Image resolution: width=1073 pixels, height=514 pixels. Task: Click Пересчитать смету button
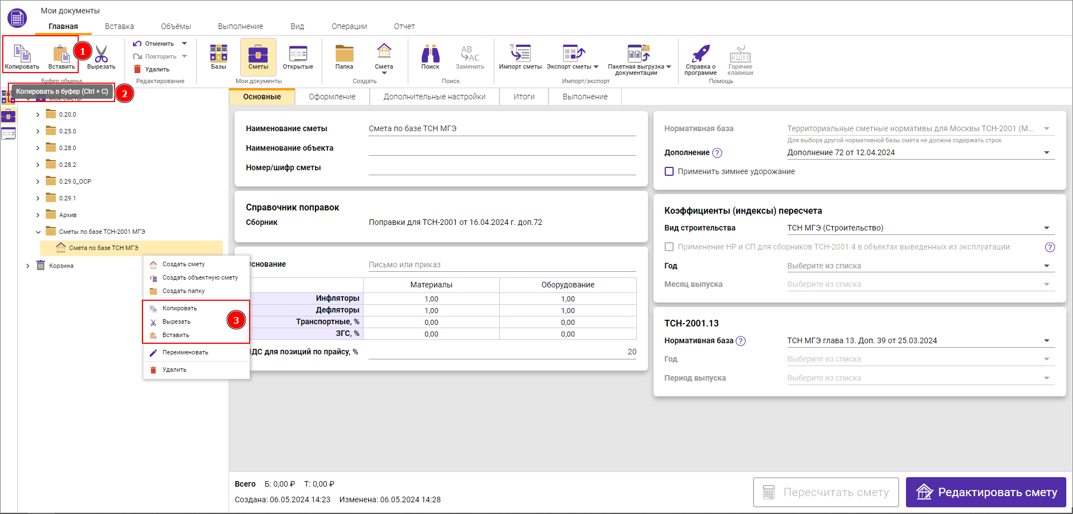pos(826,492)
